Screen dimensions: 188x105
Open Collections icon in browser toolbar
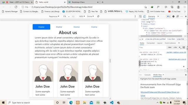[x=172, y=7]
